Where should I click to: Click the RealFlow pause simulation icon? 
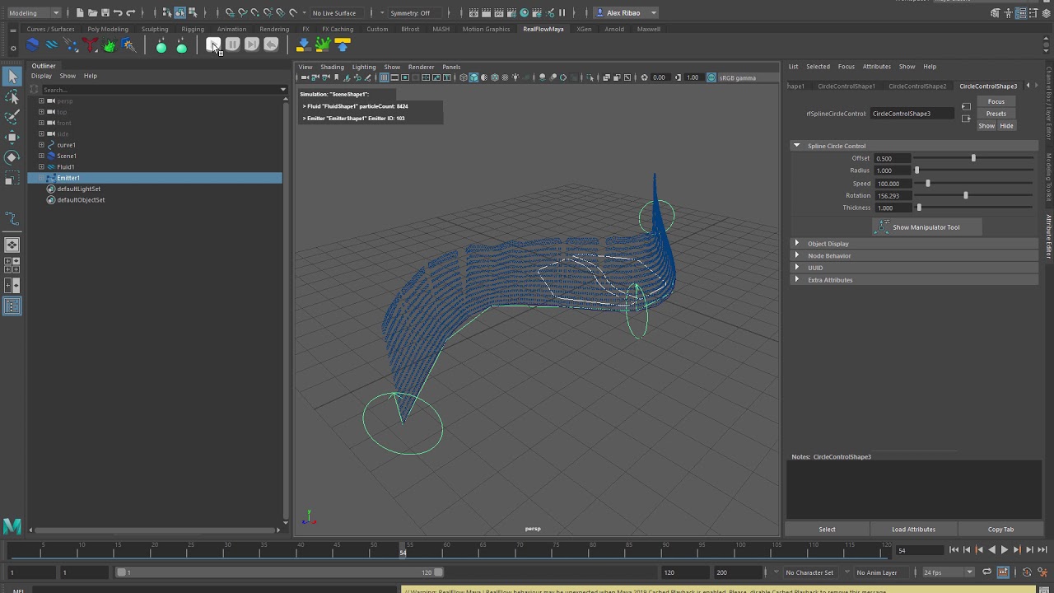pos(232,44)
